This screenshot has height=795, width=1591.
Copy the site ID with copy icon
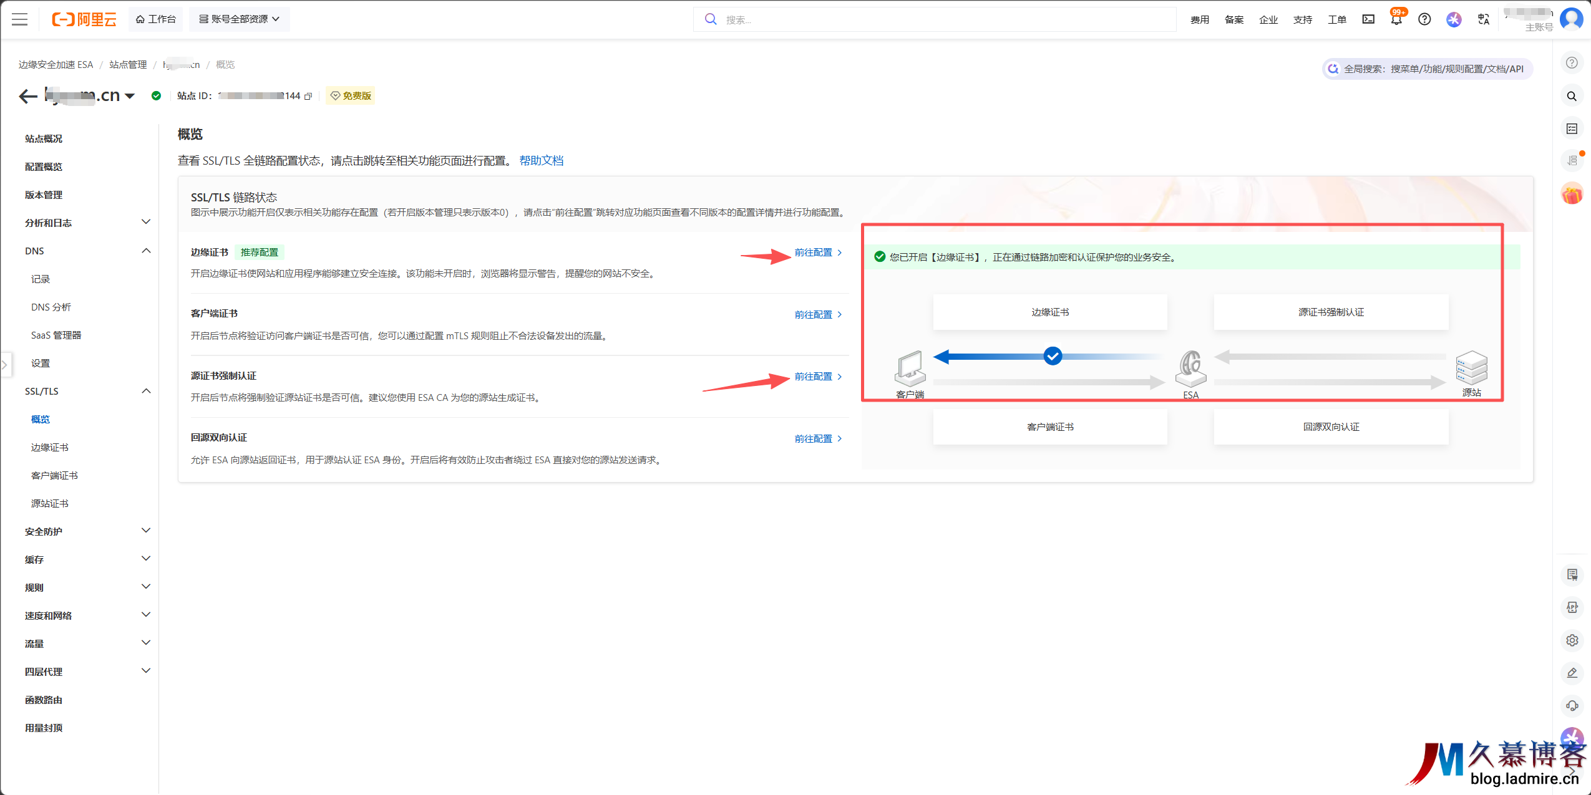coord(308,96)
